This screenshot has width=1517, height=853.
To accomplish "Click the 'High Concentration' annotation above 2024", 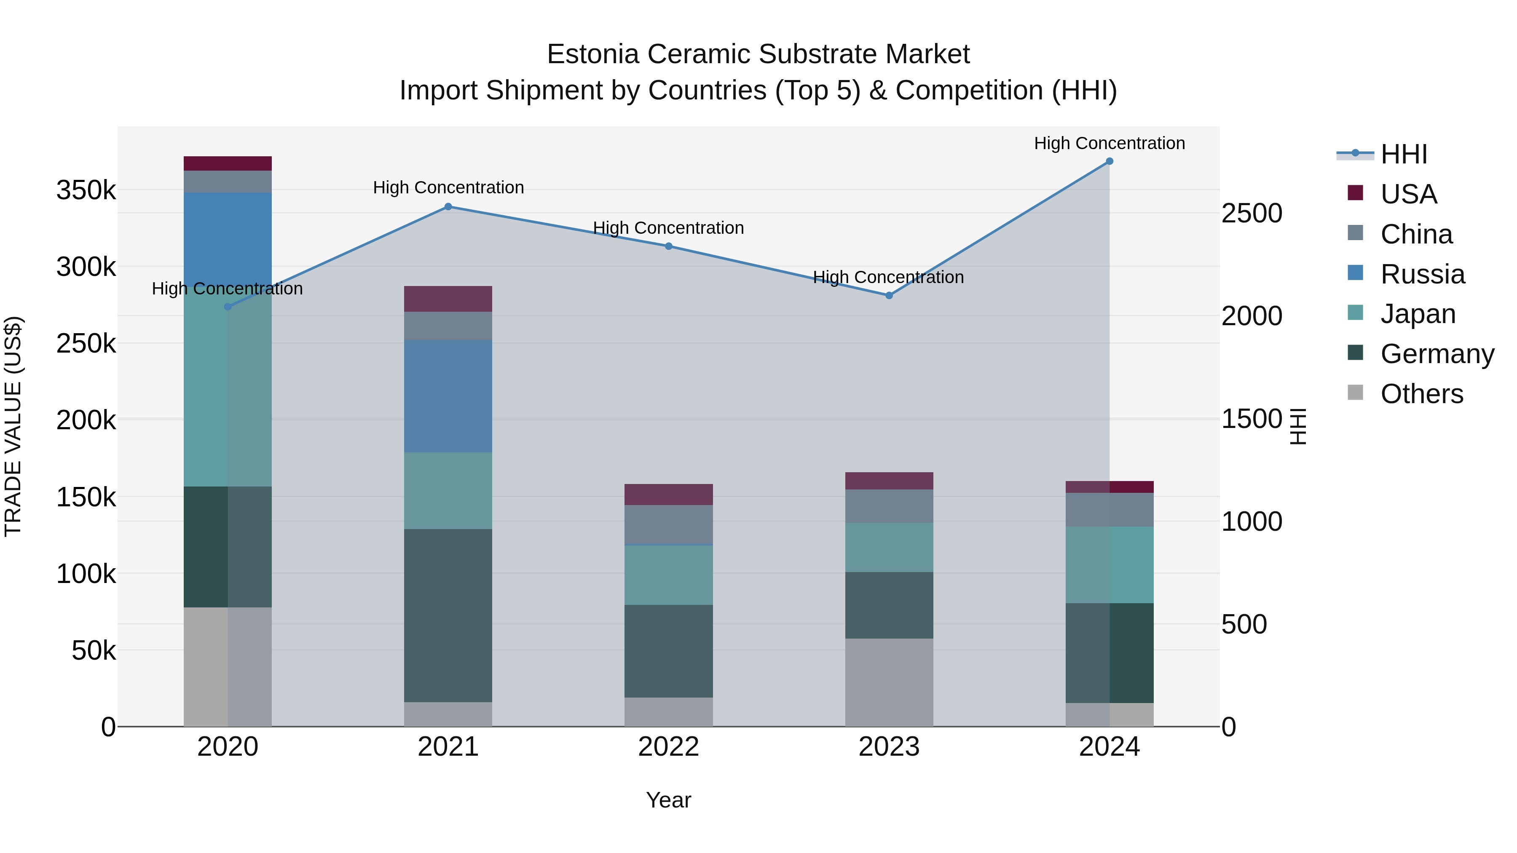I will pos(1110,143).
